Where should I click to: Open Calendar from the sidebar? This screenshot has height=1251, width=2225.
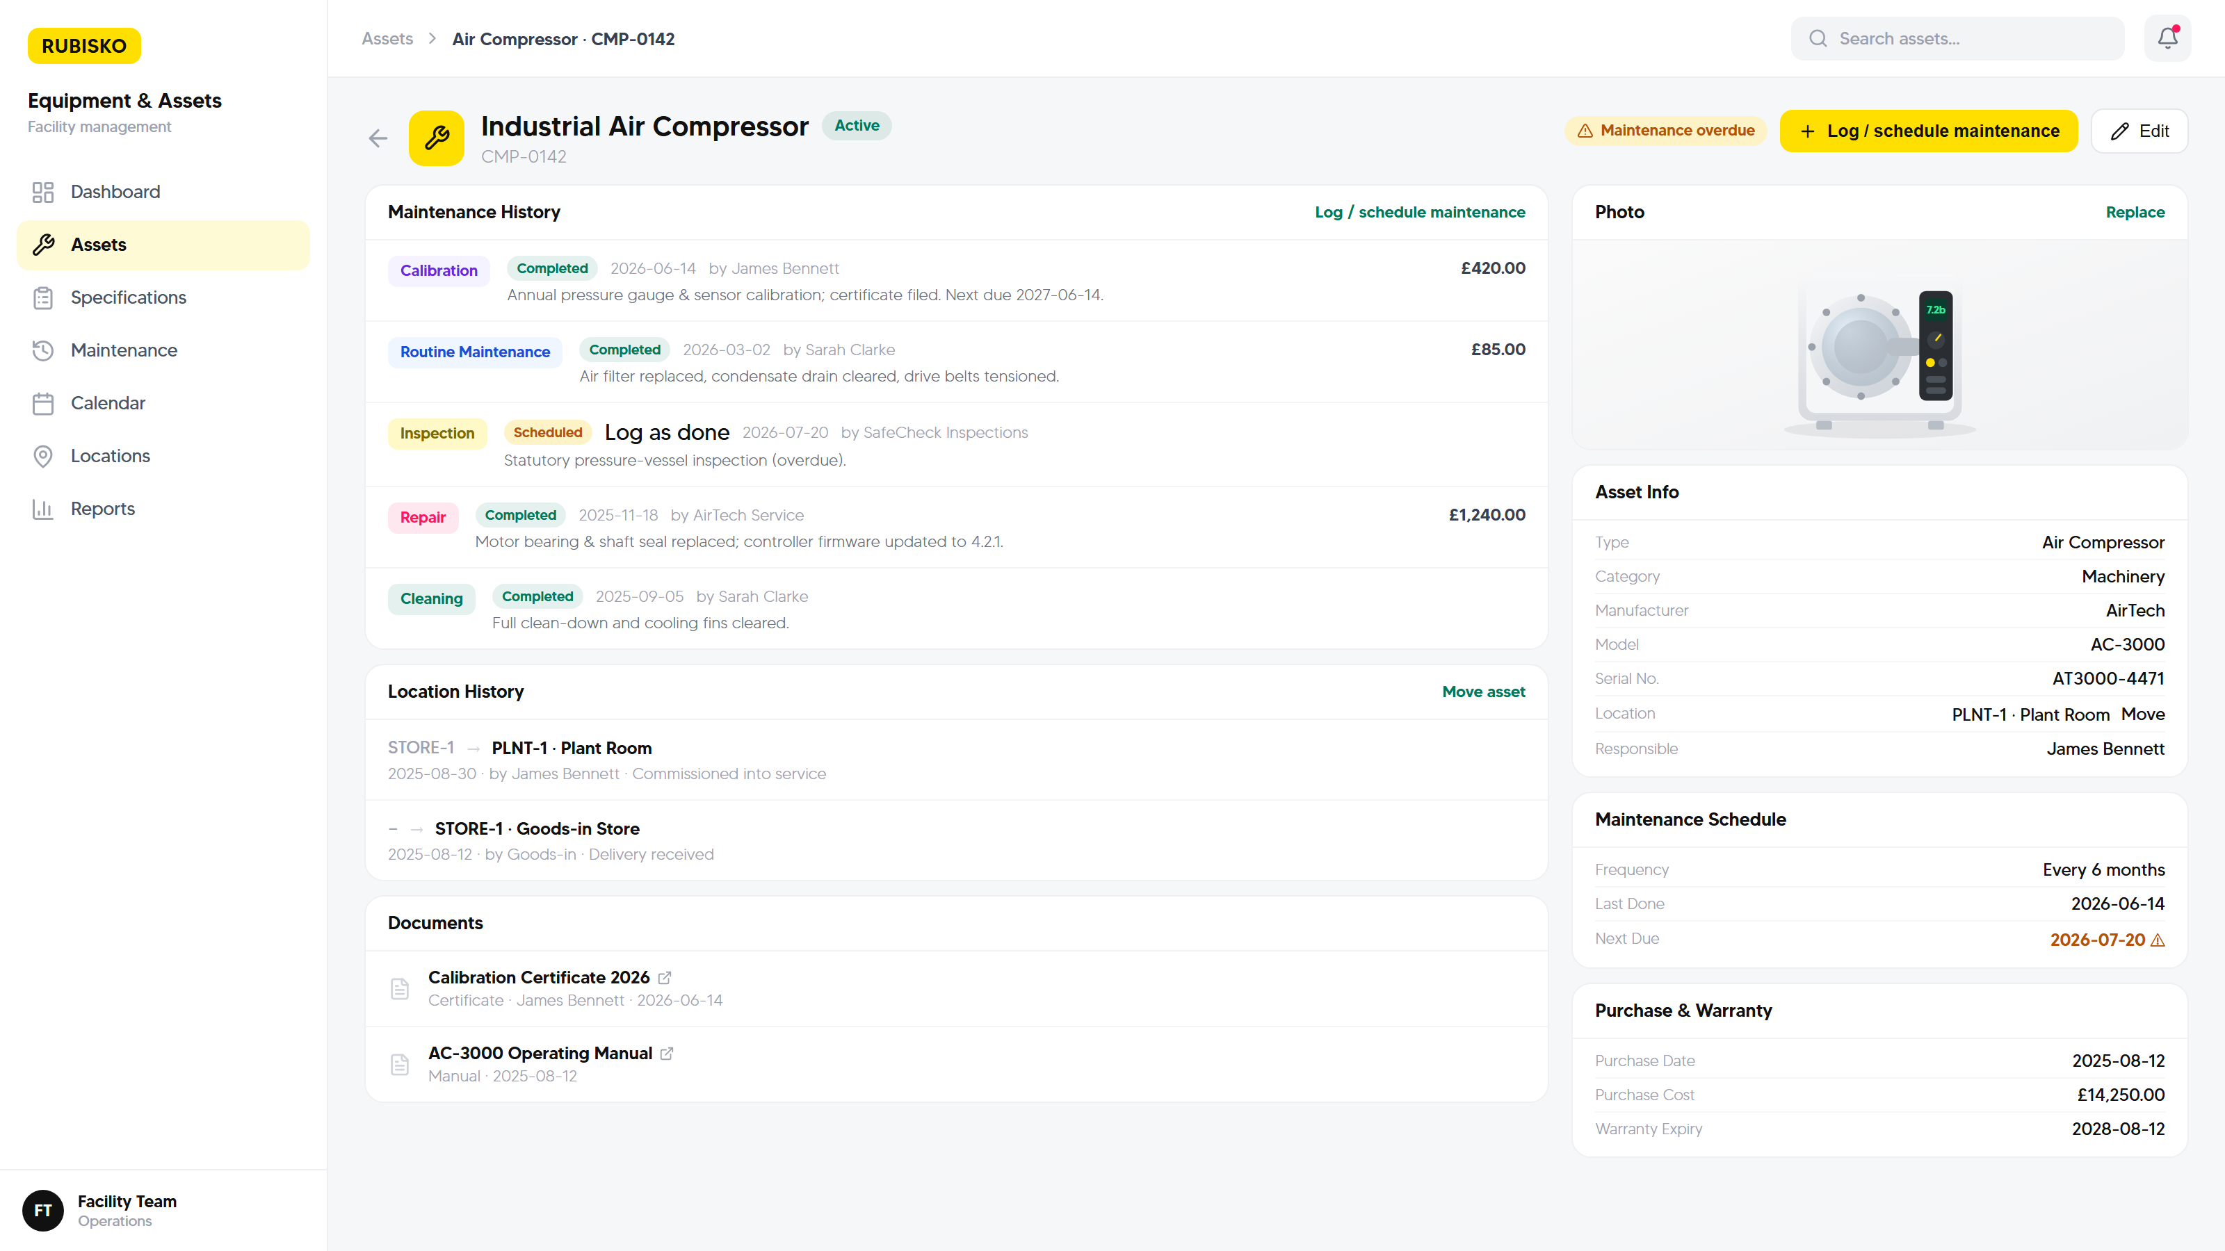[x=163, y=403]
